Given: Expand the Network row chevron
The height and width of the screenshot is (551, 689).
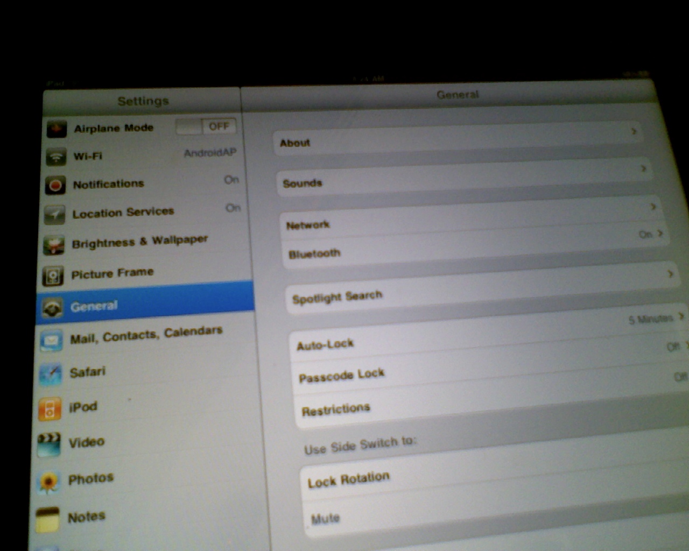Looking at the screenshot, I should pos(653,207).
